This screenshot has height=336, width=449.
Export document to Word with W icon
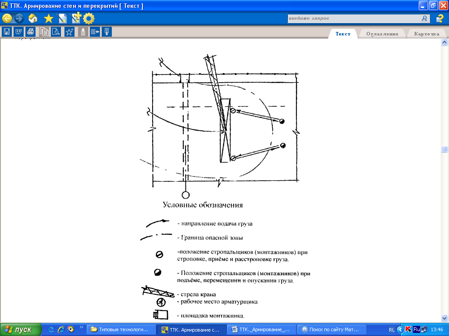click(x=18, y=31)
